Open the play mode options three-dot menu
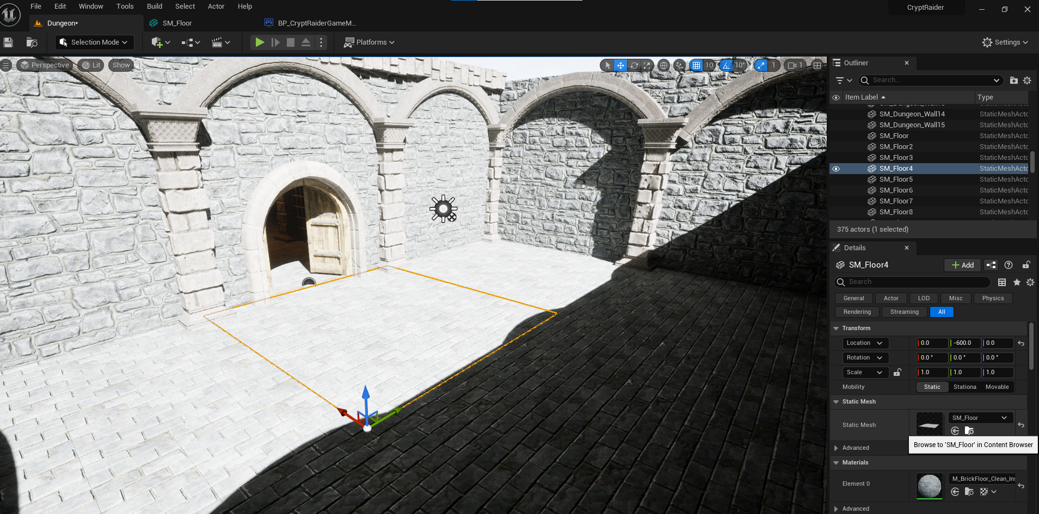 [x=321, y=42]
